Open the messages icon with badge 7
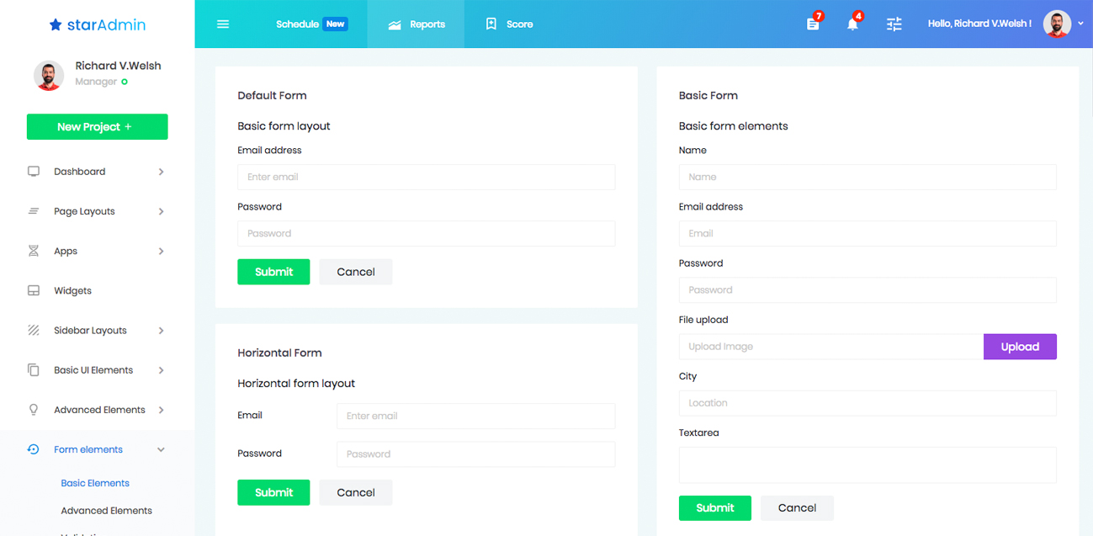Screen dimensions: 1093x536 813,24
